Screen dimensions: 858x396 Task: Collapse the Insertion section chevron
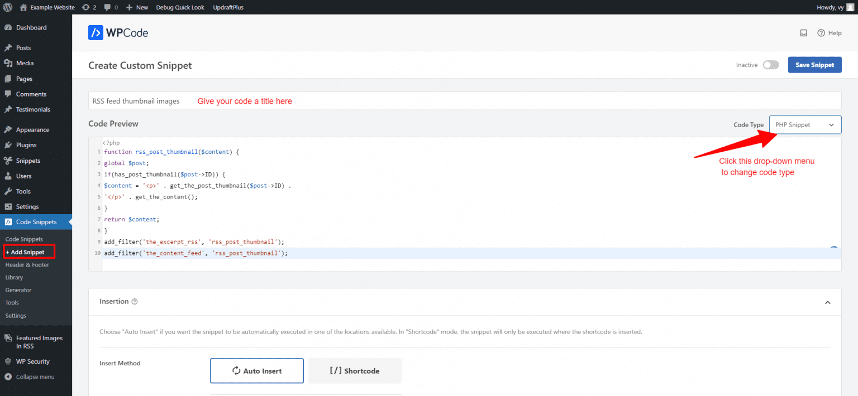coord(828,301)
